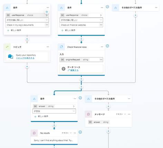Viewport: 163px width, 148px height.
Task: Click checkmark status beside Check on financial websites condition
Action: pyautogui.click(x=107, y=7)
